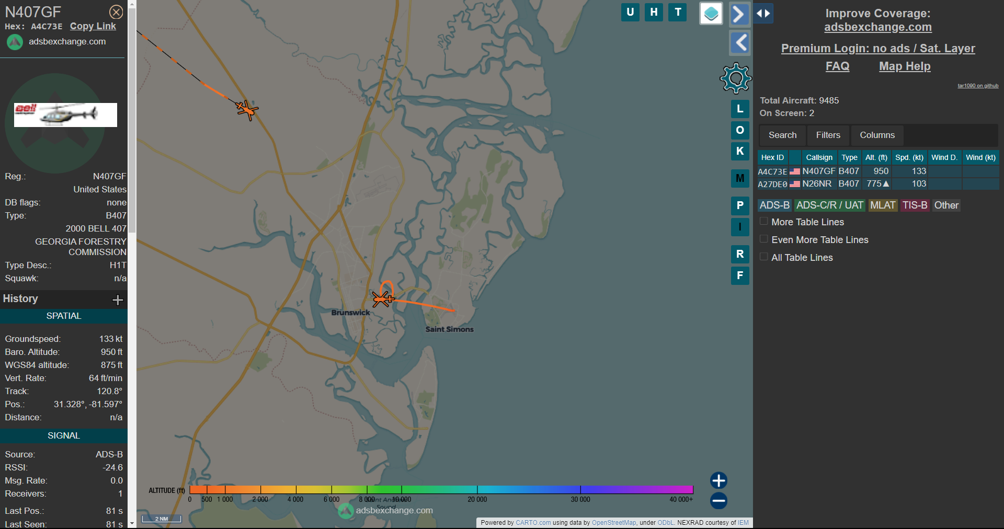Select the helicopter icon in the northwest
Image resolution: width=1004 pixels, height=529 pixels.
(247, 110)
